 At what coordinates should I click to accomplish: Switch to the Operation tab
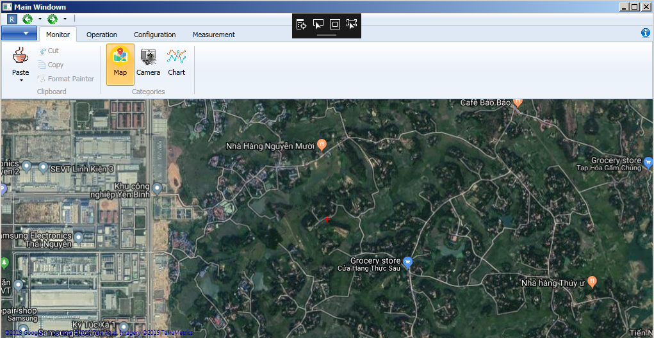click(x=102, y=35)
